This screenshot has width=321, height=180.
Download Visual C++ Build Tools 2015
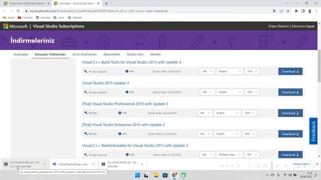290,71
